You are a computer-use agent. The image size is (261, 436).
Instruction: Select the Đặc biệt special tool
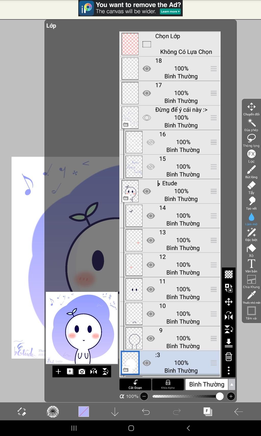point(251,235)
